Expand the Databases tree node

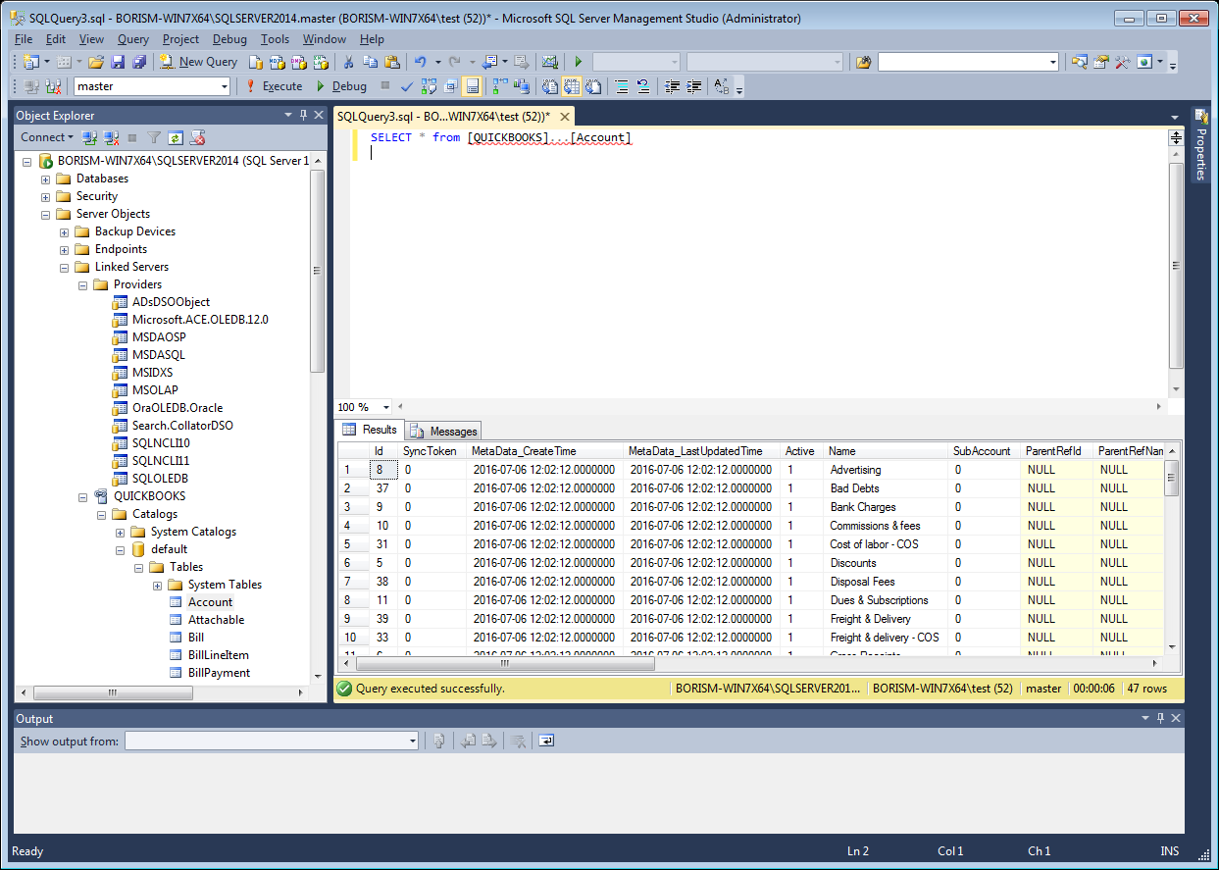tap(45, 179)
